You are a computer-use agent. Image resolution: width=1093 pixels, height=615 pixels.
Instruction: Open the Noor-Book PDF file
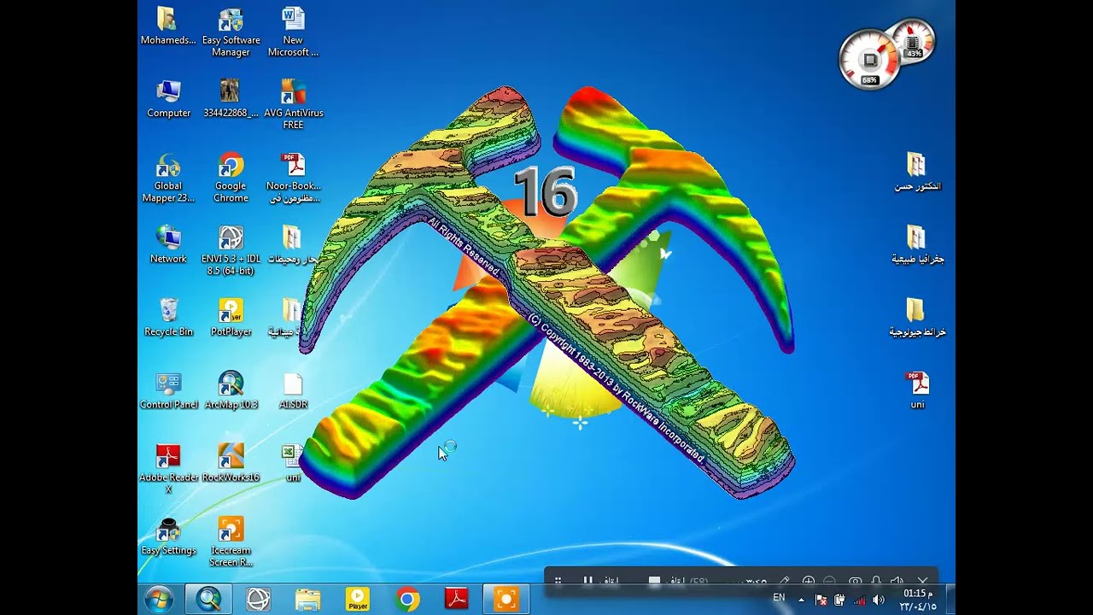(x=293, y=178)
